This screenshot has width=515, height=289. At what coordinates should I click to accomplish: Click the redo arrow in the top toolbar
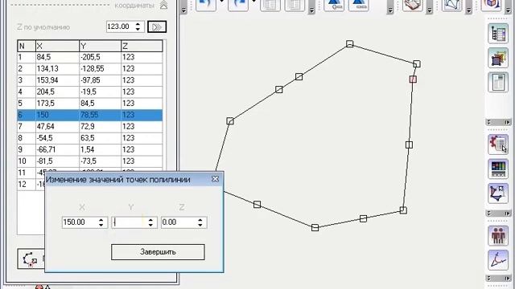pyautogui.click(x=238, y=5)
